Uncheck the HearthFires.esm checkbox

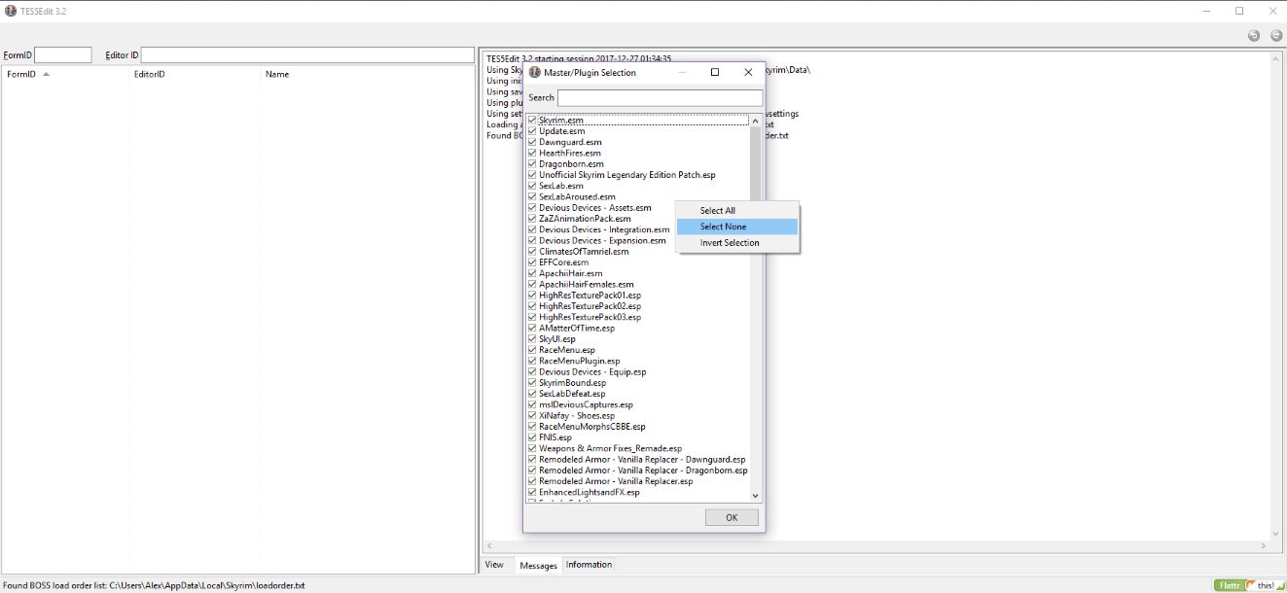point(532,154)
